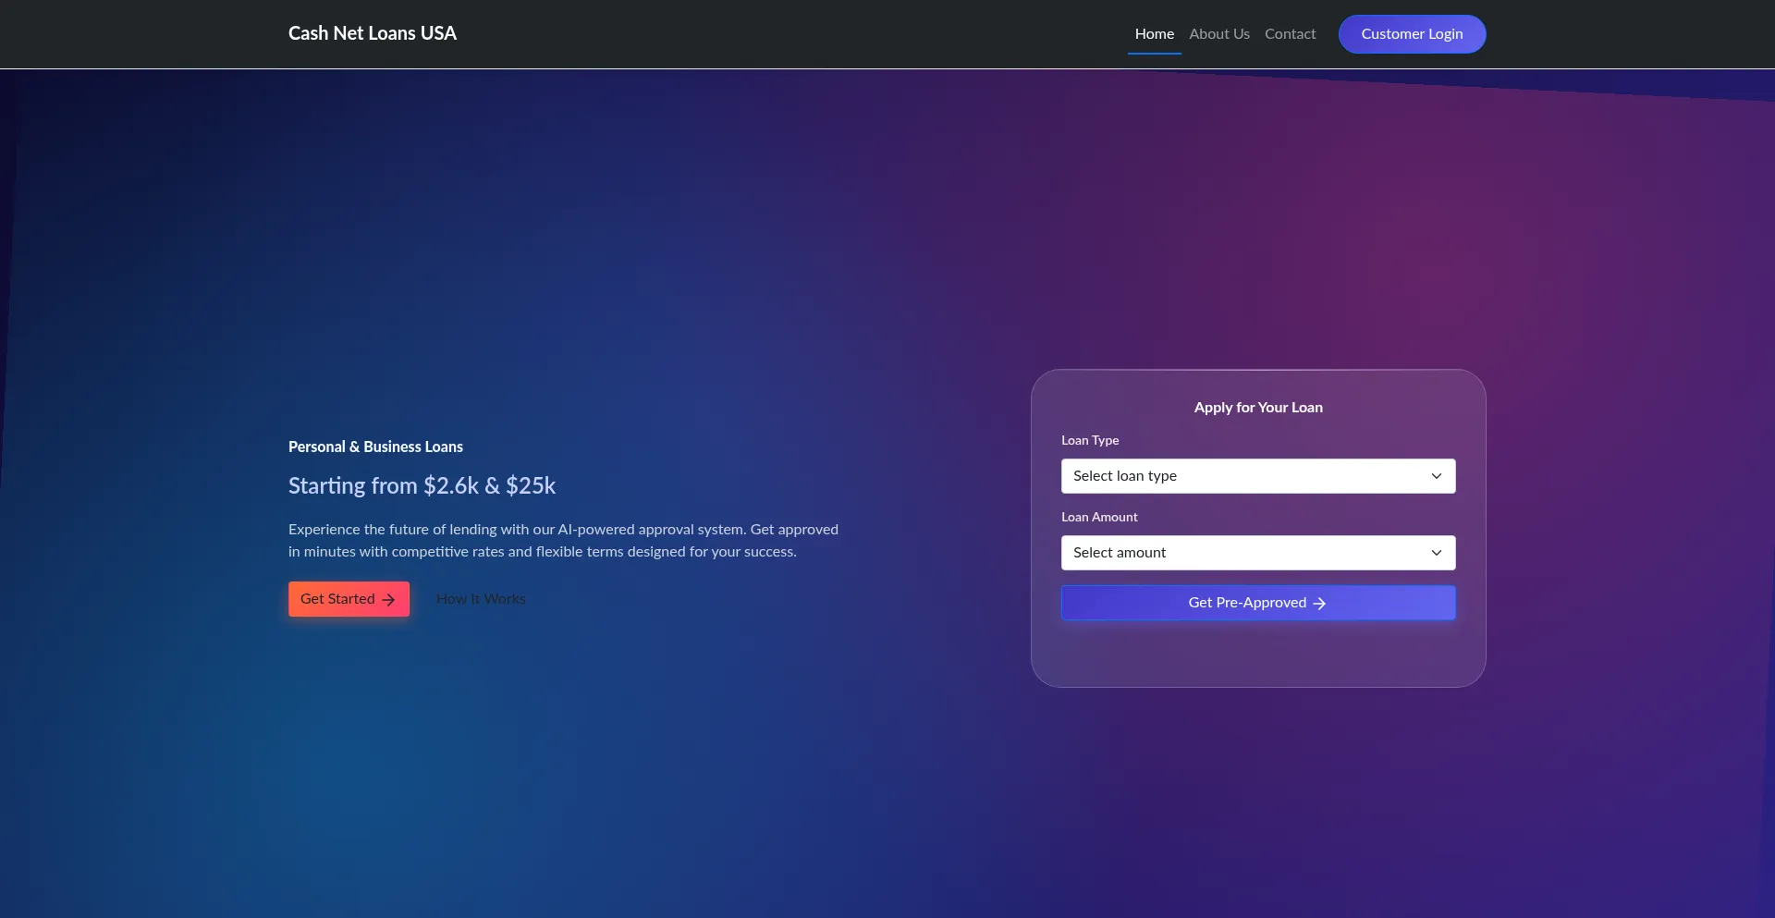The width and height of the screenshot is (1775, 918).
Task: Click the Get Started button
Action: [349, 599]
